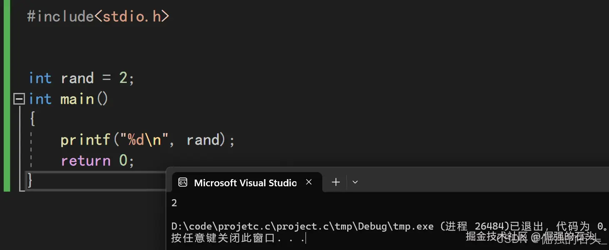Click the global rand variable declaration

77,78
